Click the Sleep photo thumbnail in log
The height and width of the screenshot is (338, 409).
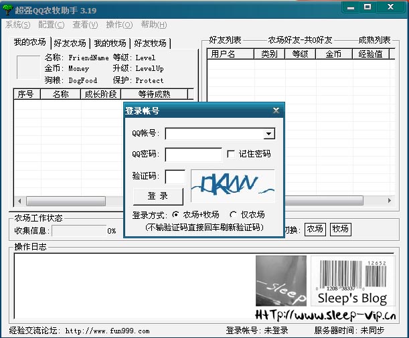pos(281,280)
